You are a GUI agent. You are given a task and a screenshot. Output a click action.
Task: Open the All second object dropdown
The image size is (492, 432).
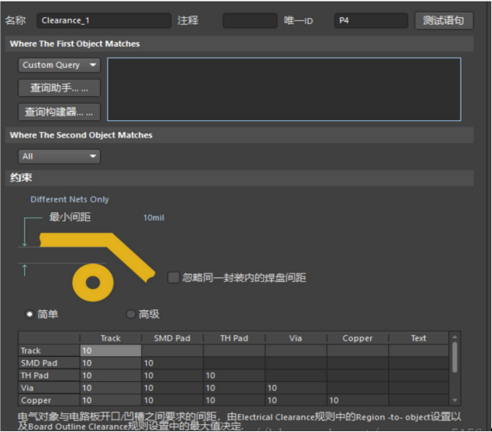(59, 156)
